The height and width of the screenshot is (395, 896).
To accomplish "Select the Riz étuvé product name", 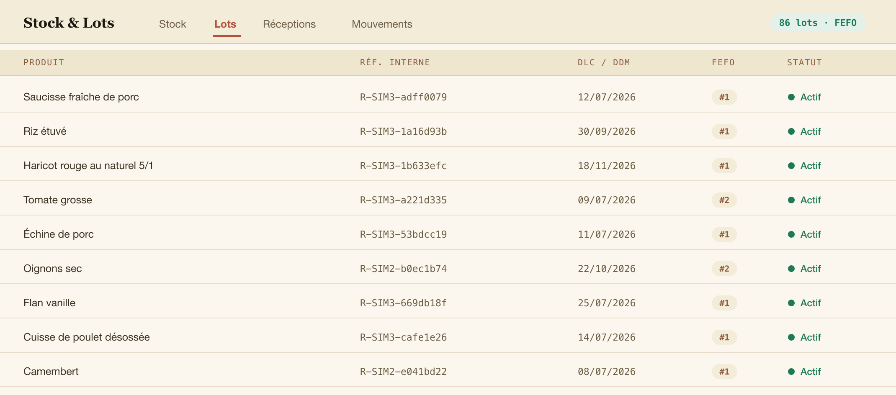I will pos(45,131).
